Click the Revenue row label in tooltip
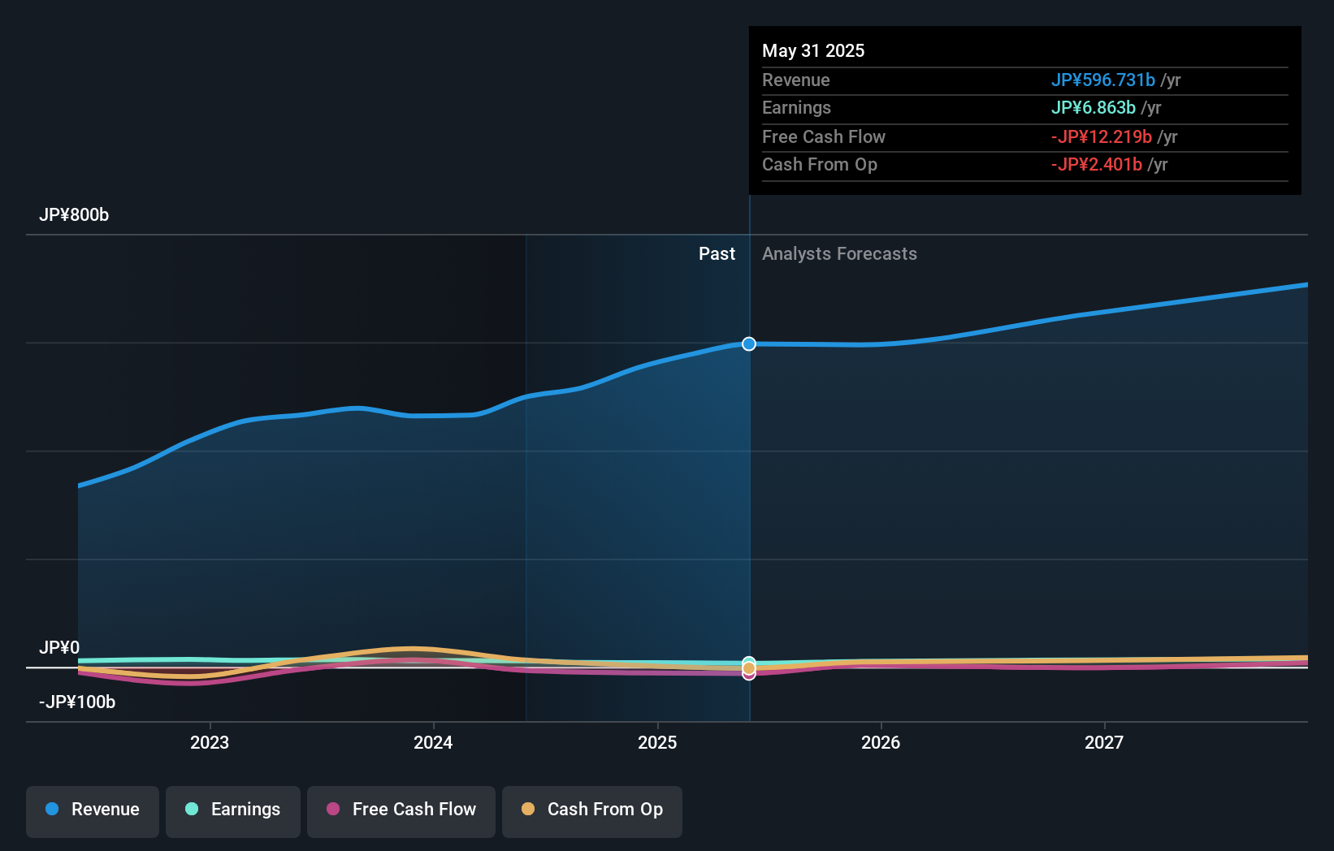The image size is (1334, 851). coord(795,80)
